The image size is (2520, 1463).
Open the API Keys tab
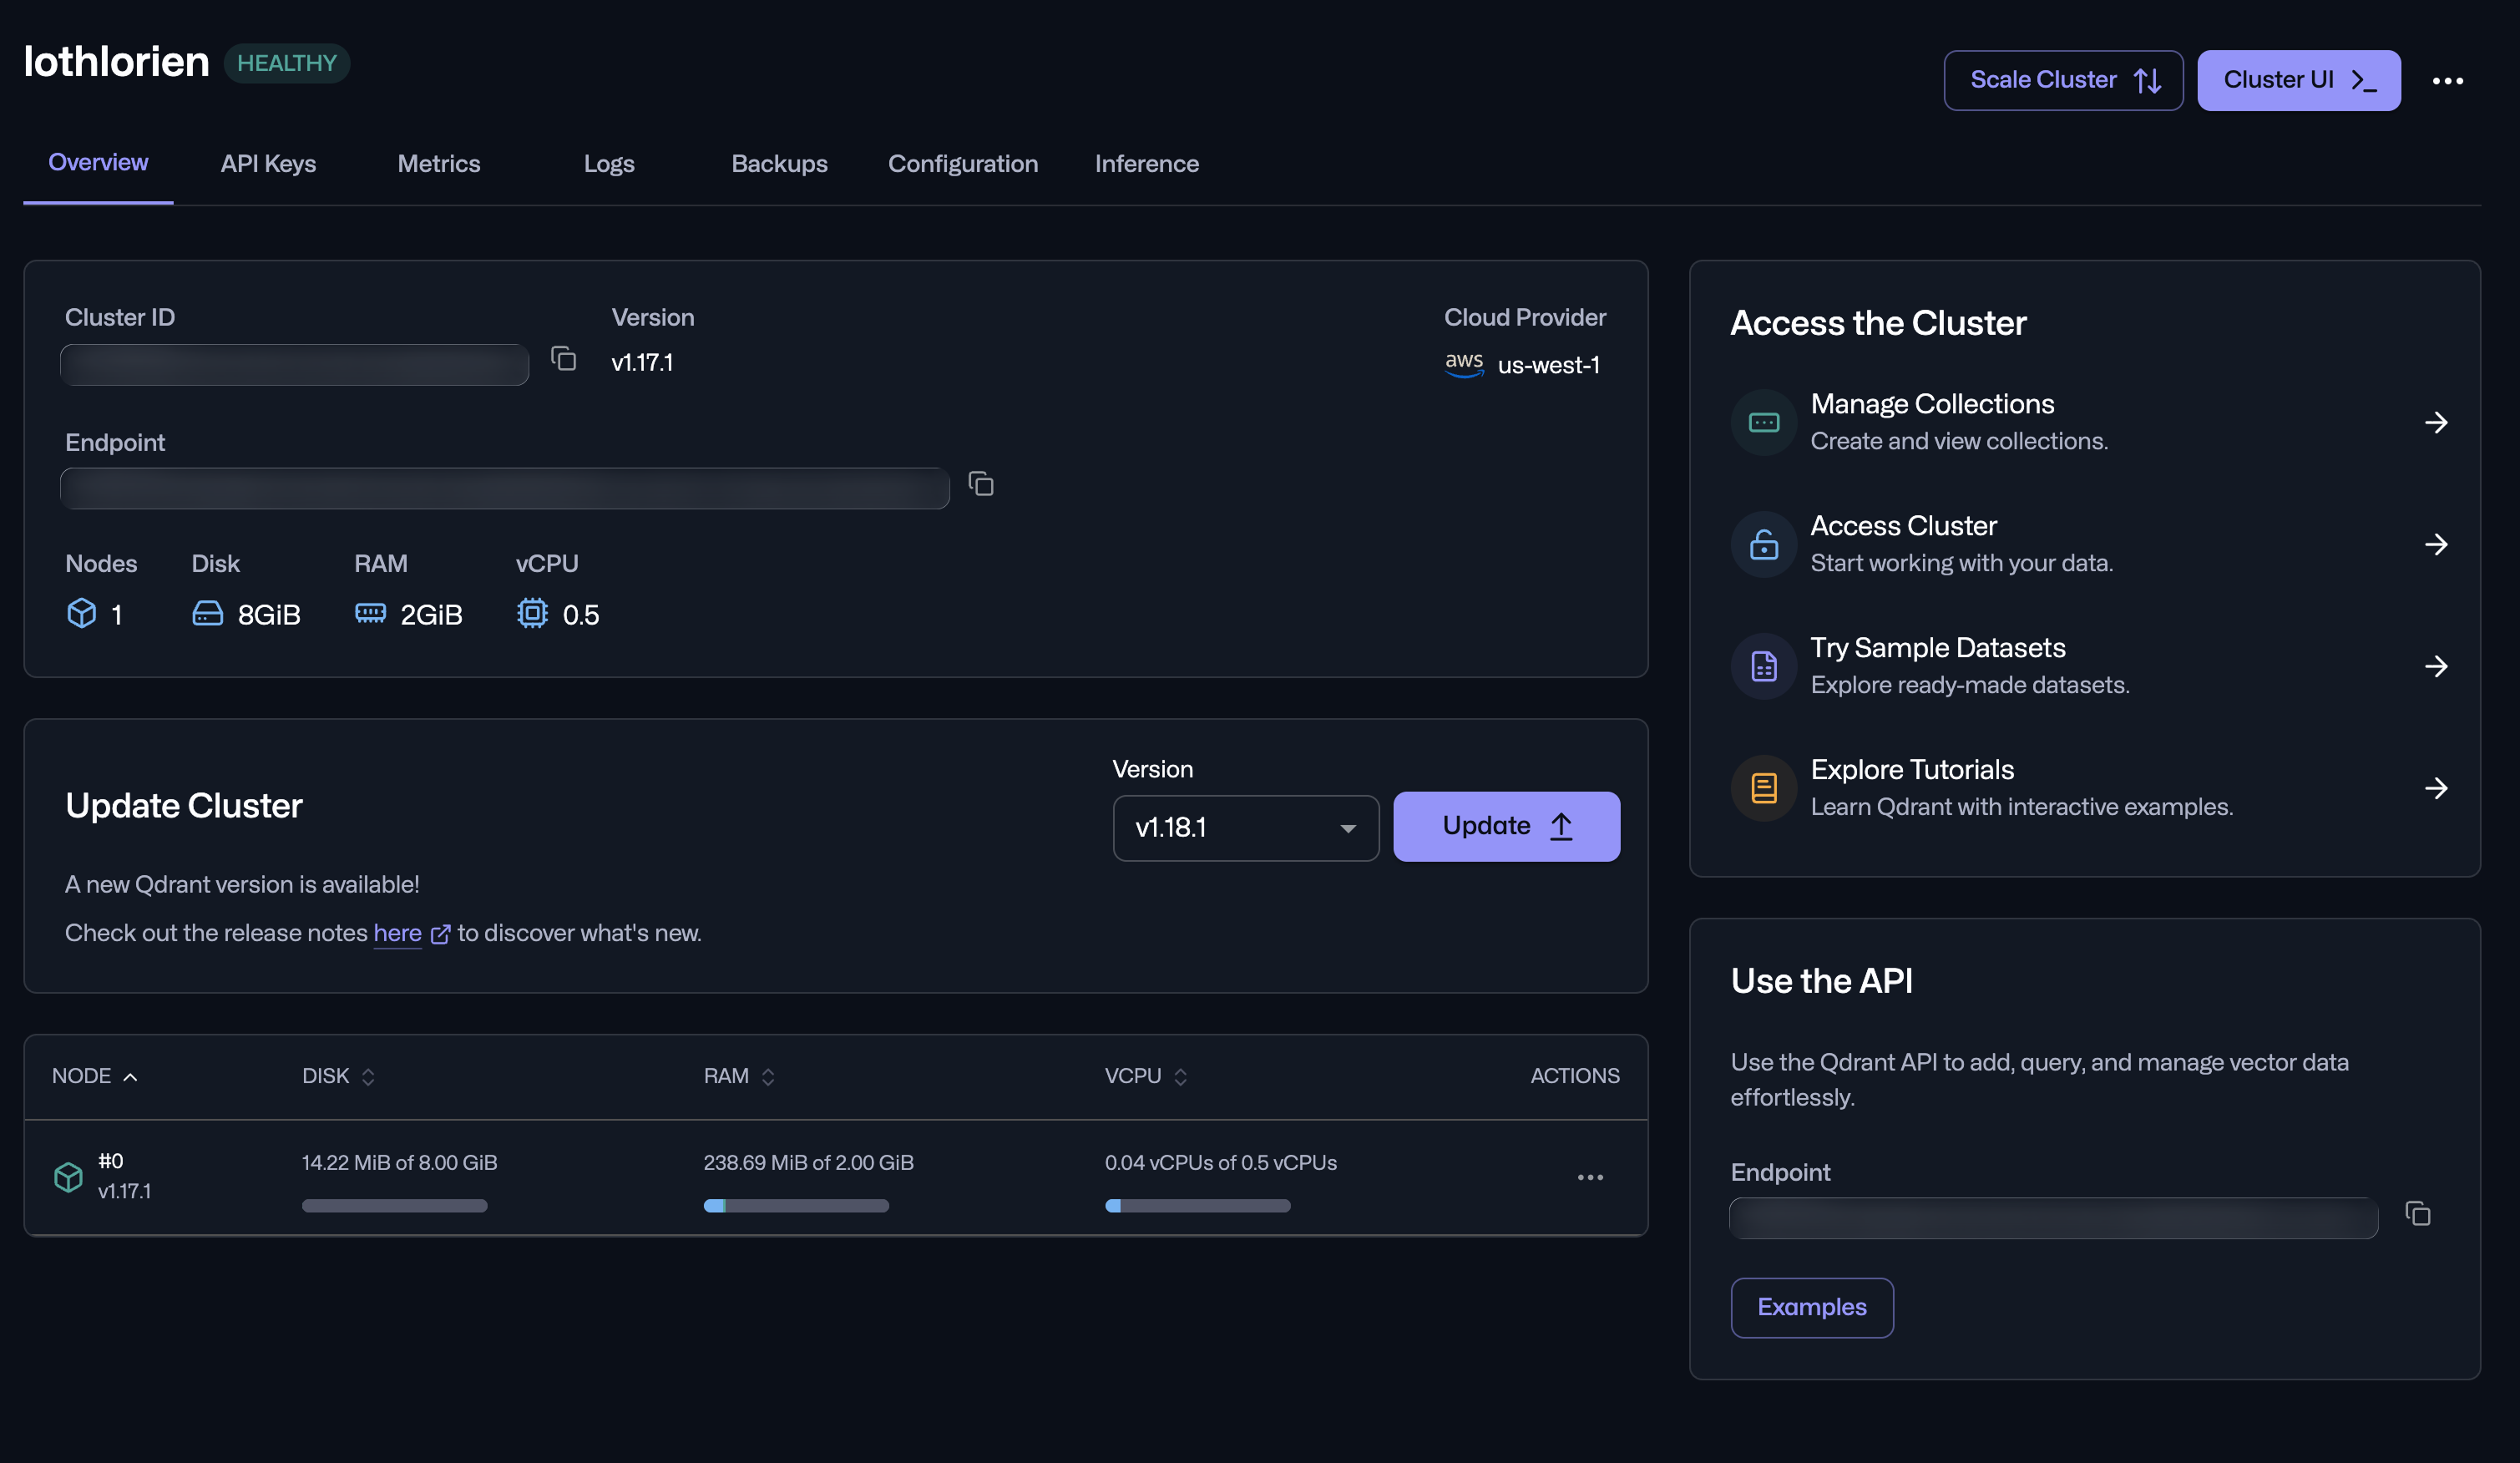pos(268,164)
